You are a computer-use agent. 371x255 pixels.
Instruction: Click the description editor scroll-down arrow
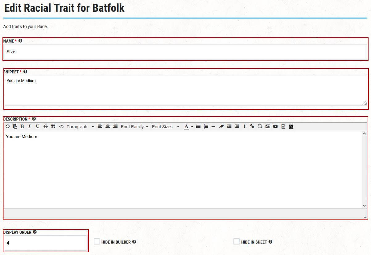(x=364, y=205)
